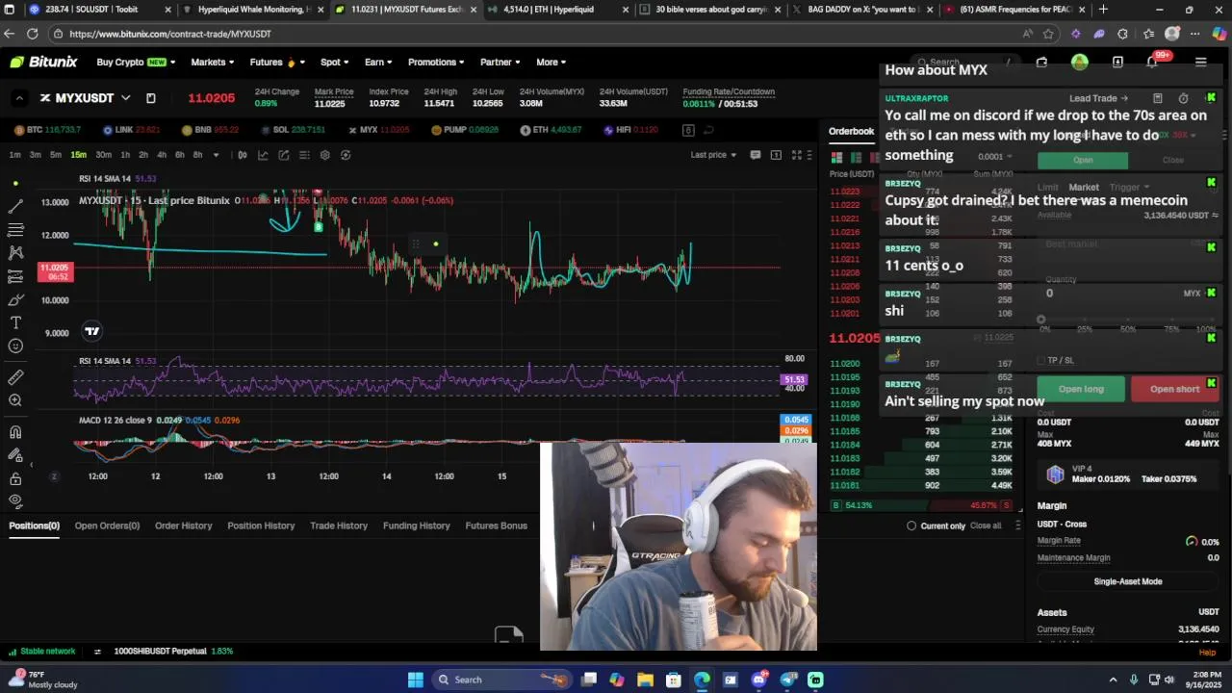Toggle hide all drawings eye icon
Viewport: 1232px width, 693px height.
point(15,500)
